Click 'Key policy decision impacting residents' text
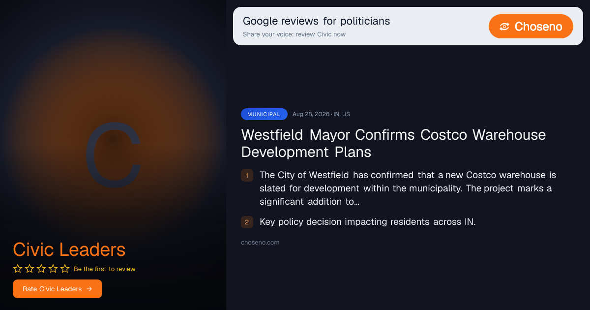The image size is (590, 310). (x=368, y=222)
